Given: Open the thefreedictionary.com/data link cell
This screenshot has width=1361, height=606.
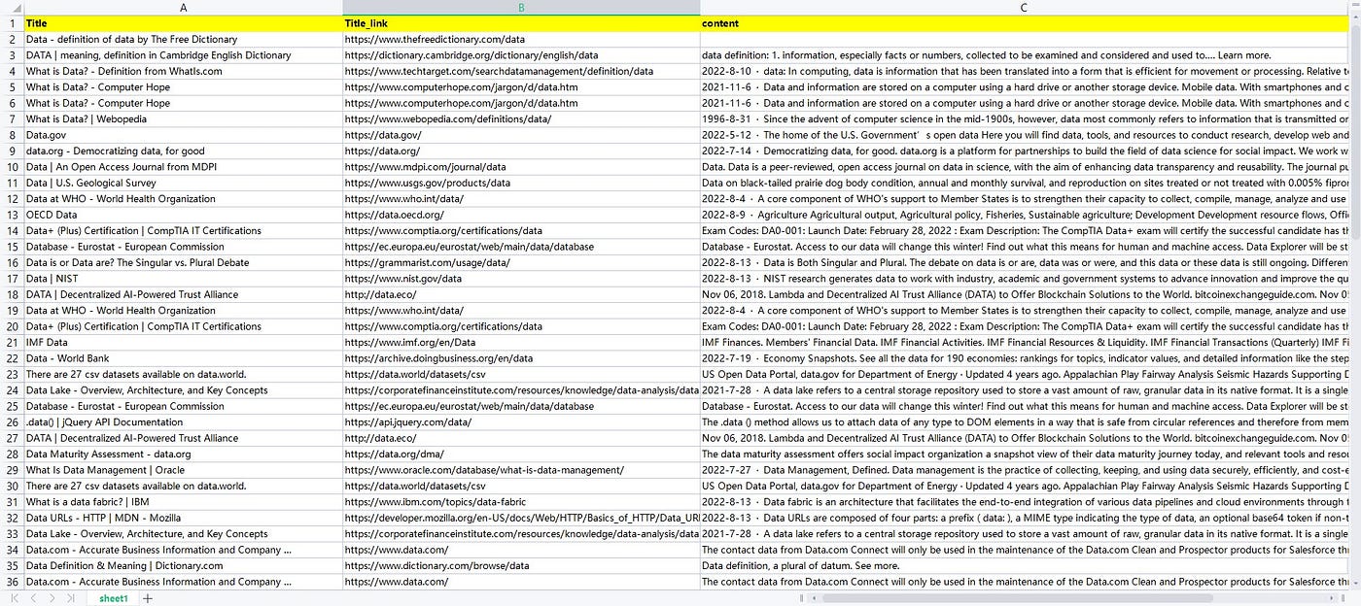Looking at the screenshot, I should click(x=521, y=40).
